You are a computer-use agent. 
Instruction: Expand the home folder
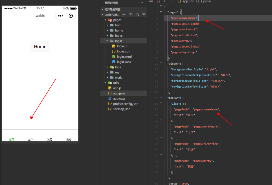coord(107,30)
